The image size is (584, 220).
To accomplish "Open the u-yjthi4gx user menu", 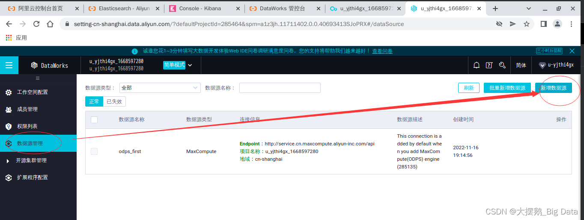I will click(x=561, y=65).
